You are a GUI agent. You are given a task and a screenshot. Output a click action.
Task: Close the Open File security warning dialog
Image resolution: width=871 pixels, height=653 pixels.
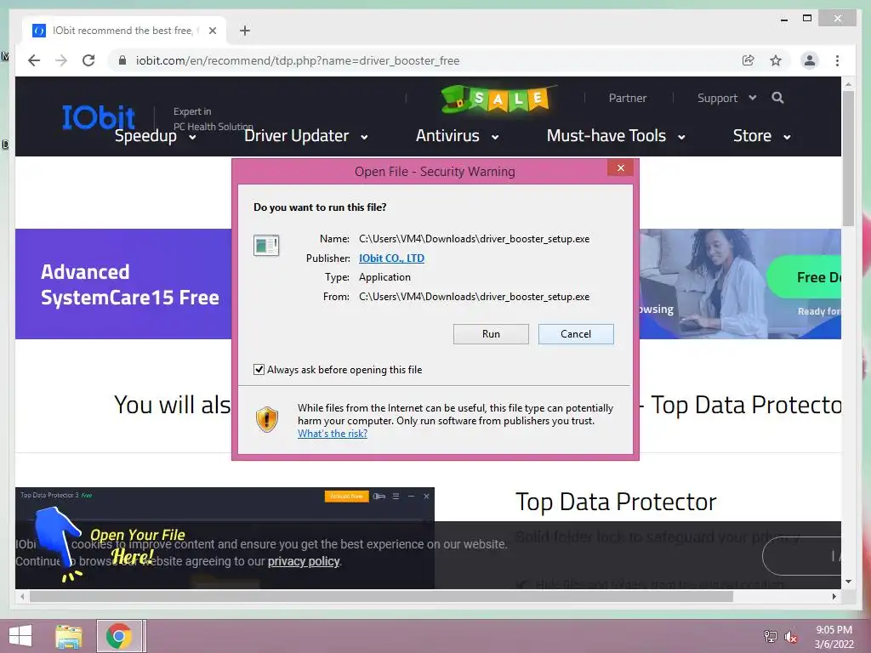point(620,168)
